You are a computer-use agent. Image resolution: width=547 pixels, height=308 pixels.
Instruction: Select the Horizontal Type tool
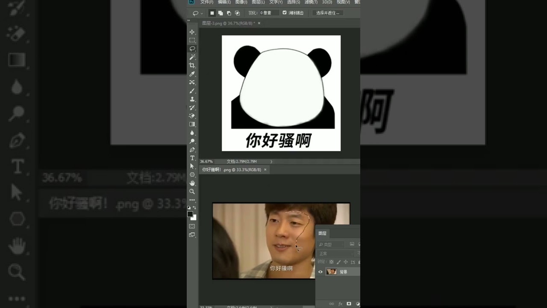click(x=192, y=158)
